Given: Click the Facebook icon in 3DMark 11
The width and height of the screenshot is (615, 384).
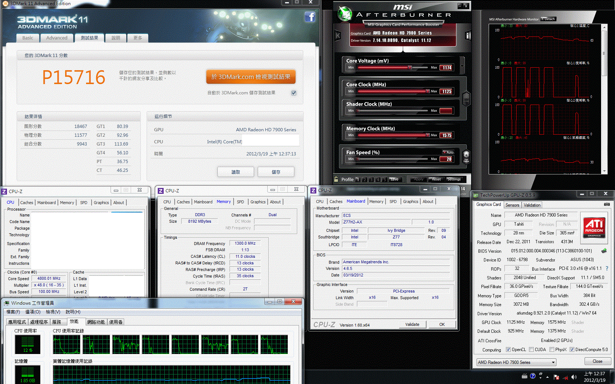Looking at the screenshot, I should [310, 17].
